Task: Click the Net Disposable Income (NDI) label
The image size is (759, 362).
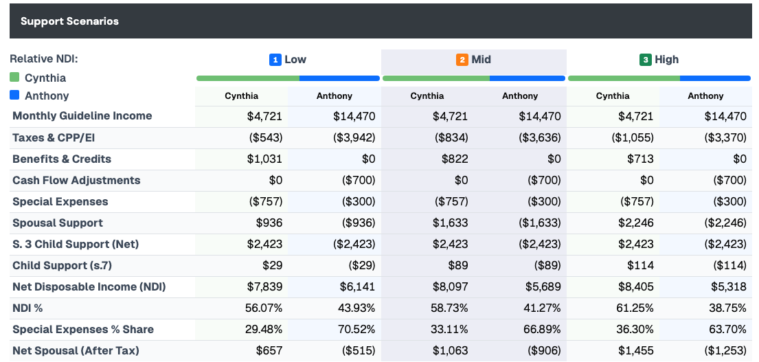Action: point(89,287)
